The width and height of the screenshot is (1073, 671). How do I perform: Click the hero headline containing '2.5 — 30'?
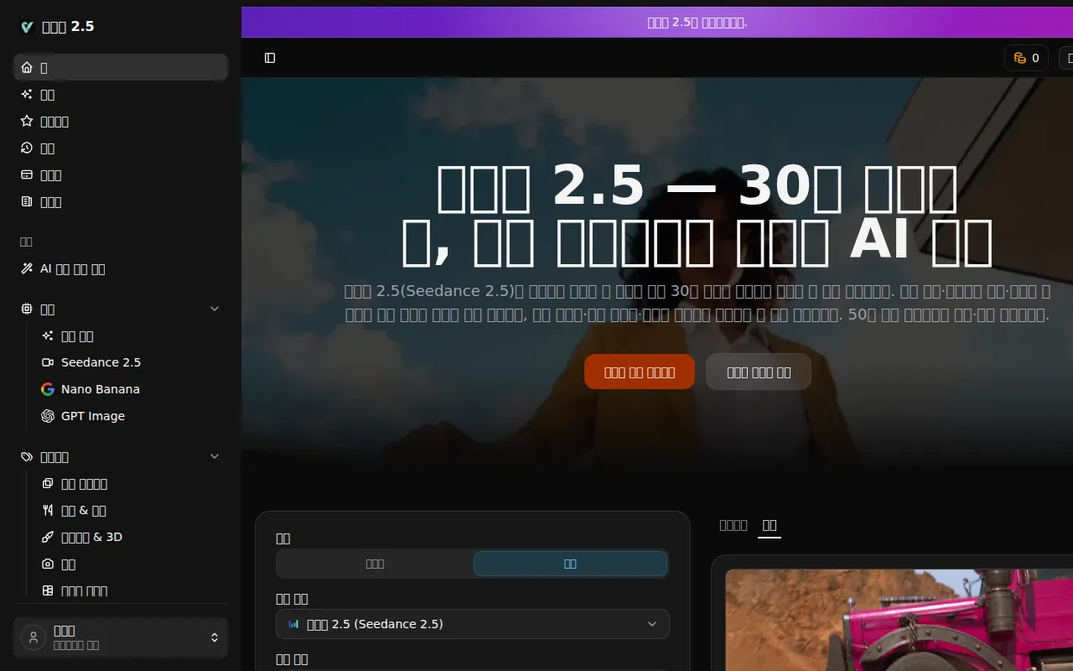[x=696, y=214]
